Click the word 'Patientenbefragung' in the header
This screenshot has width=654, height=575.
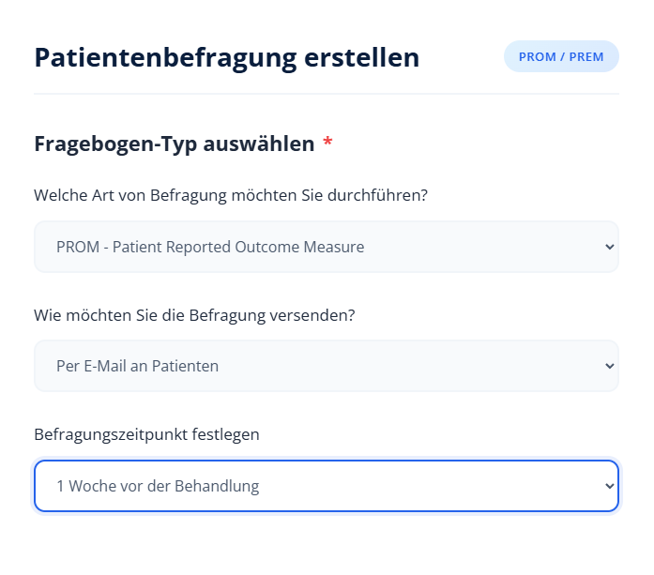coord(165,57)
